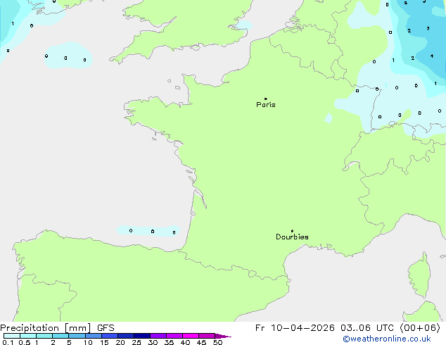Click the legend value '0.1'
The height and width of the screenshot is (345, 446).
8,342
